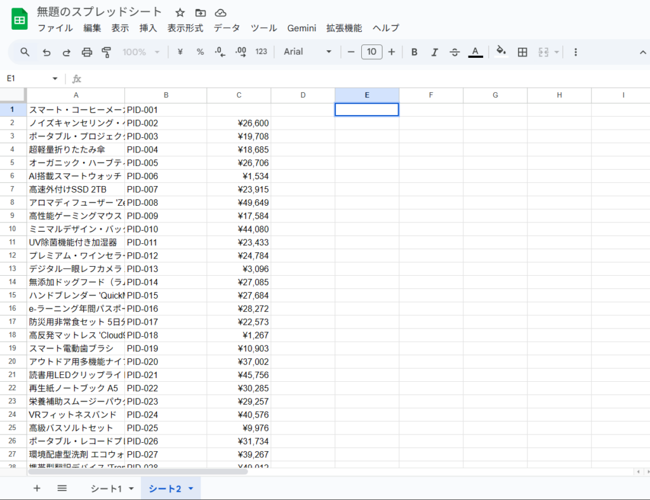Star this spreadsheet using the star icon
The width and height of the screenshot is (650, 500).
point(180,13)
